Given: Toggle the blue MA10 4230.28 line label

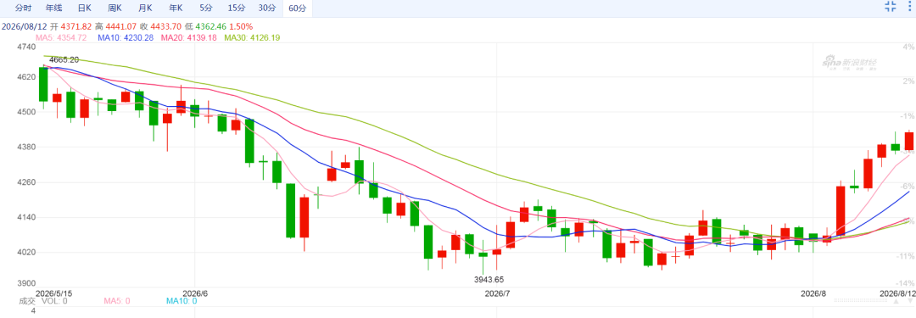Looking at the screenshot, I should [126, 37].
